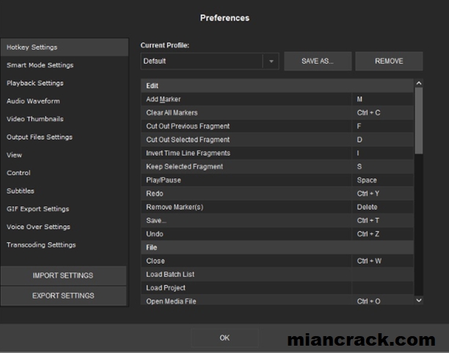
Task: Click the SAVE AS... button
Action: click(x=318, y=61)
